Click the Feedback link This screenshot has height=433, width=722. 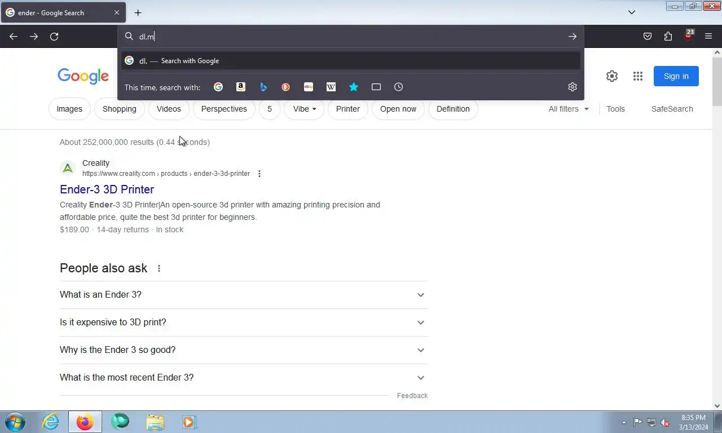coord(412,396)
